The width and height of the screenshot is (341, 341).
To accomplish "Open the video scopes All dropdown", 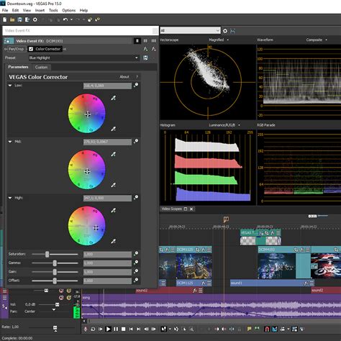I will [x=190, y=30].
